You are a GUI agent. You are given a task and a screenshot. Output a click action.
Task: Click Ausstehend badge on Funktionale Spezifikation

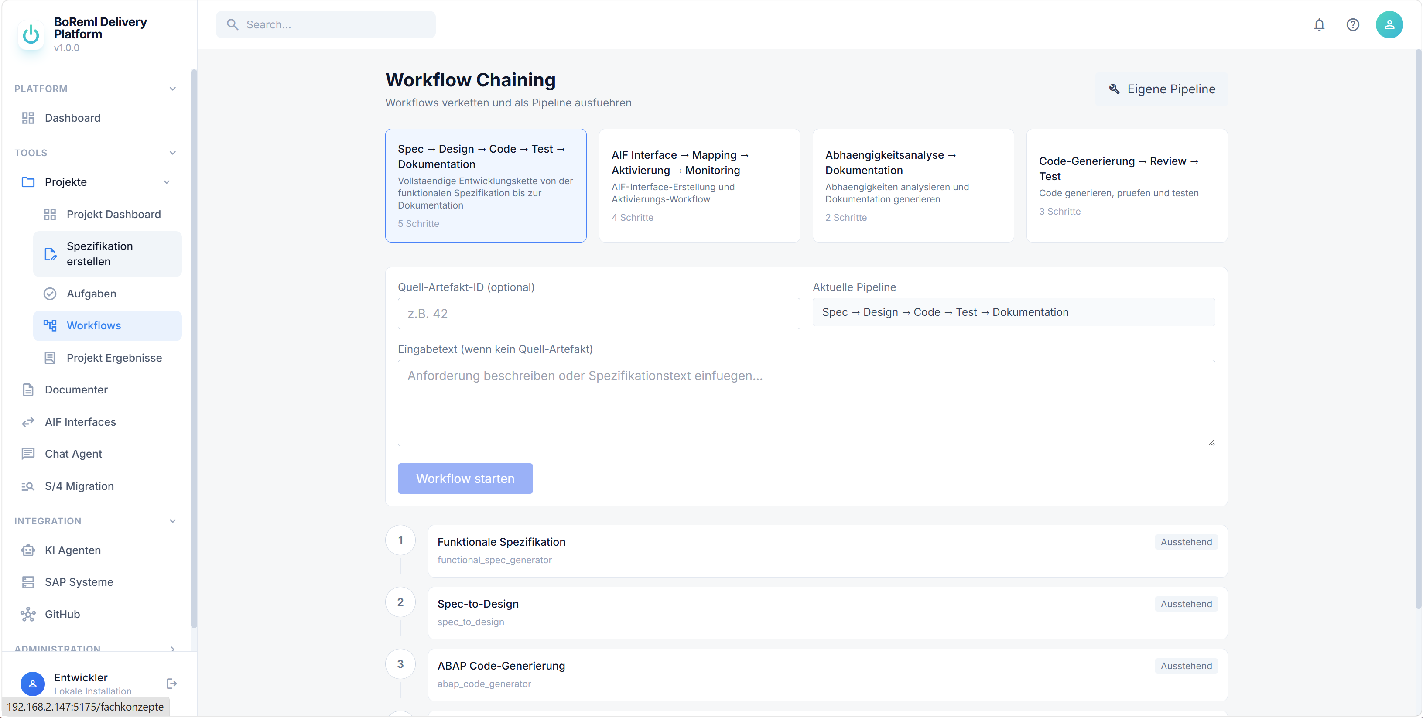pos(1186,542)
